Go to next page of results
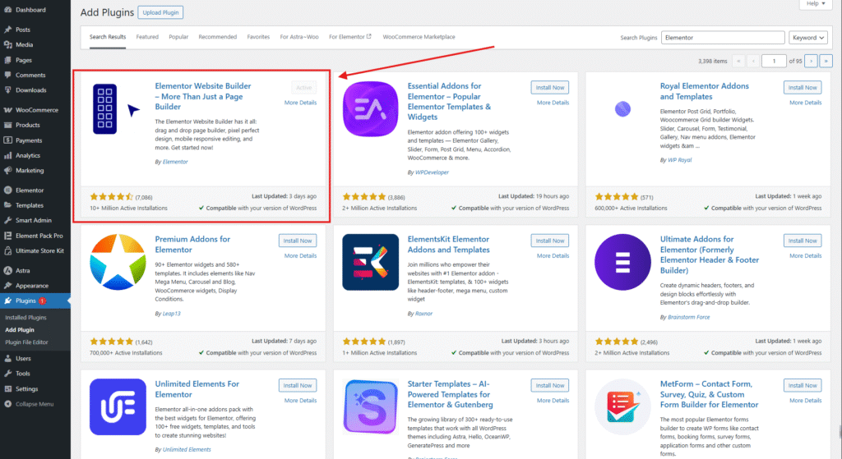 (811, 61)
